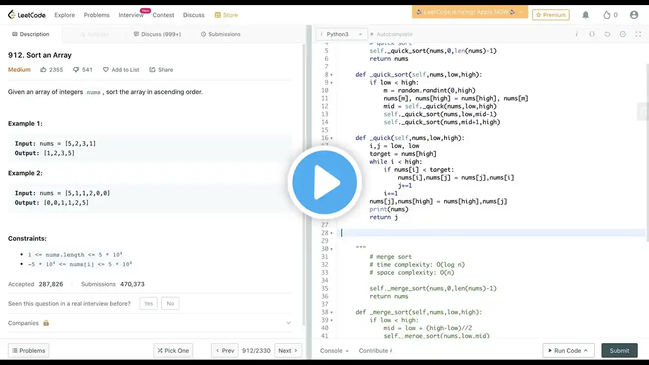
Task: Click the 912/2330 problem counter
Action: click(256, 351)
